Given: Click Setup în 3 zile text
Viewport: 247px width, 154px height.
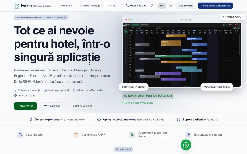Looking at the screenshot, I should 27,96.
